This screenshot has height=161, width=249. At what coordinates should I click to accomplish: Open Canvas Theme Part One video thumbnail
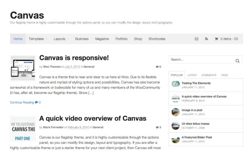point(23,129)
